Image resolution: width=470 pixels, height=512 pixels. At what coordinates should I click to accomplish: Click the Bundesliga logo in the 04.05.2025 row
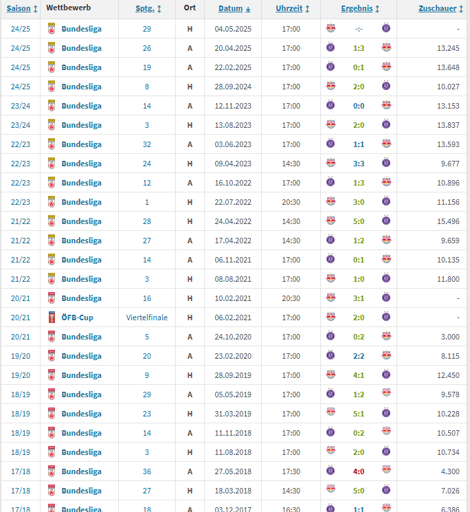coord(52,29)
